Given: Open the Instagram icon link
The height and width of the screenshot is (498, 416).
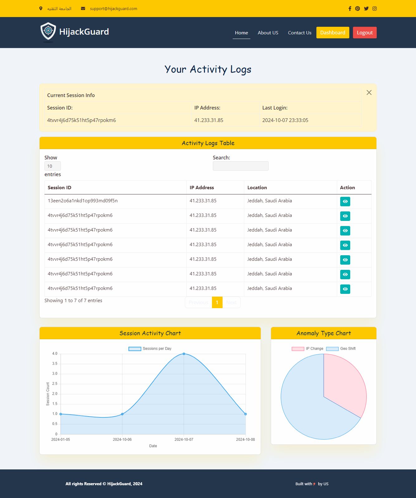Looking at the screenshot, I should click(375, 9).
